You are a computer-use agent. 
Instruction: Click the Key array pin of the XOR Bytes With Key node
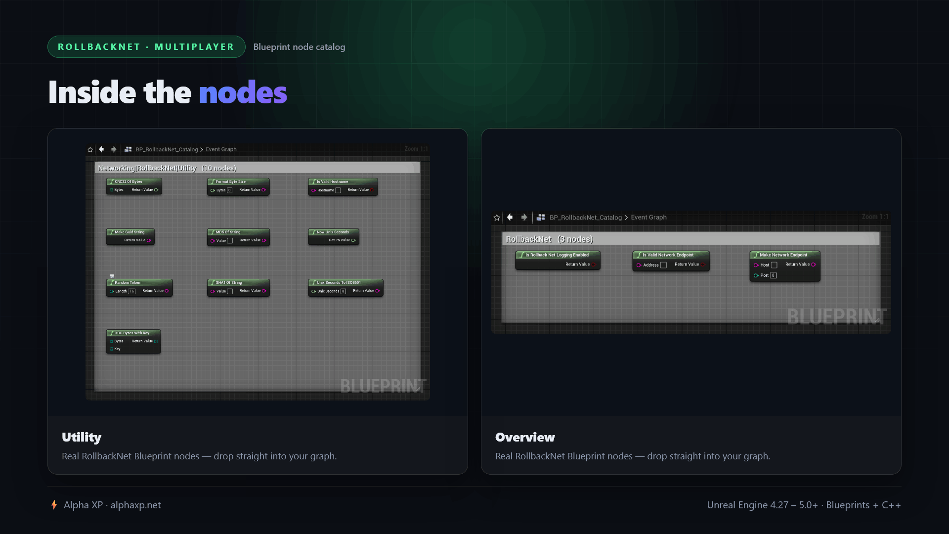pos(111,349)
